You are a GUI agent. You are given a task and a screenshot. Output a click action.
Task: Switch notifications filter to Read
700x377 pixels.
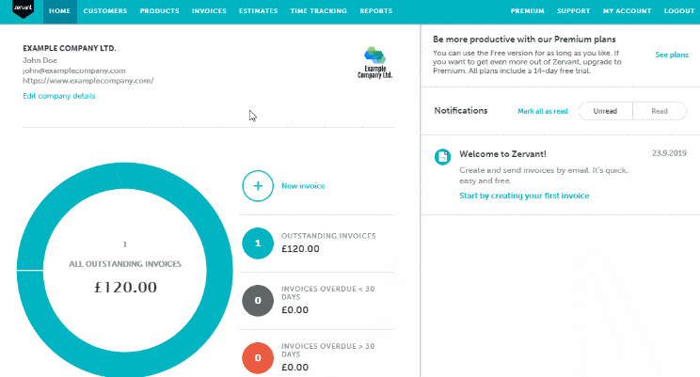pos(660,111)
